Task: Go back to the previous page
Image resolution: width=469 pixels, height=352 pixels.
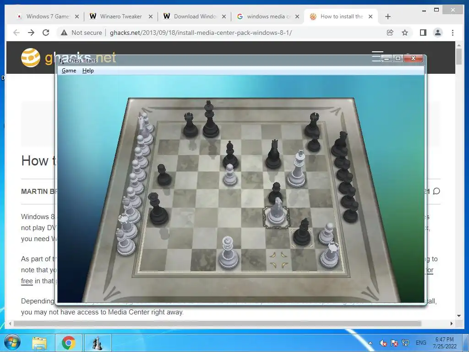Action: pyautogui.click(x=16, y=33)
